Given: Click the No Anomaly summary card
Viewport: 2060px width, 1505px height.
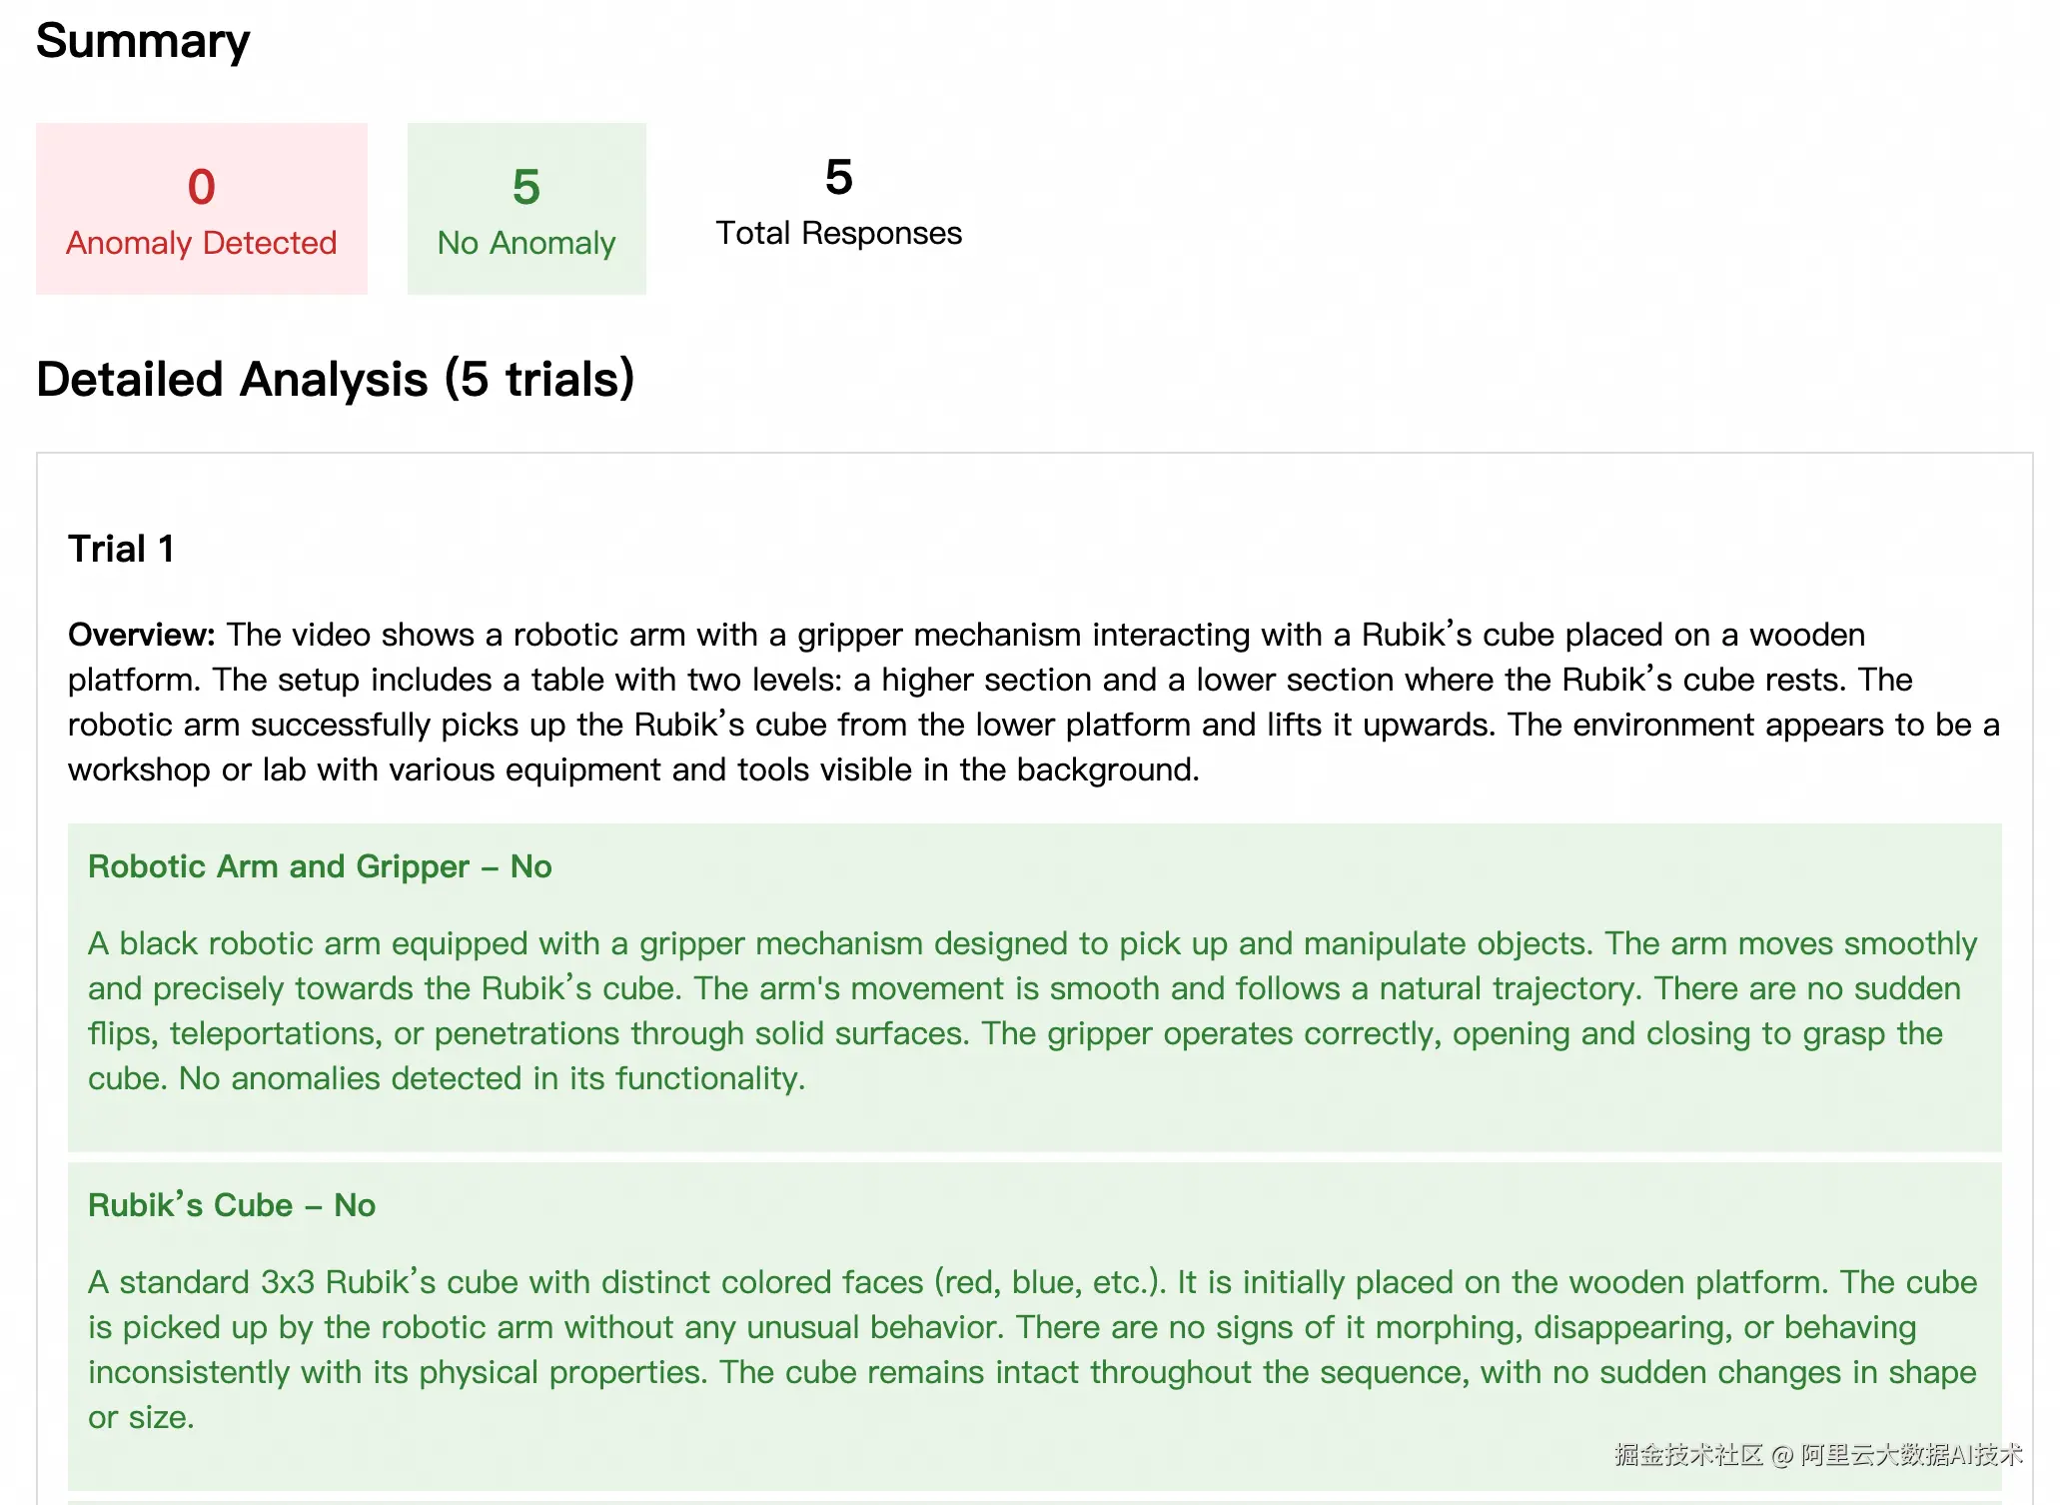Looking at the screenshot, I should [526, 209].
